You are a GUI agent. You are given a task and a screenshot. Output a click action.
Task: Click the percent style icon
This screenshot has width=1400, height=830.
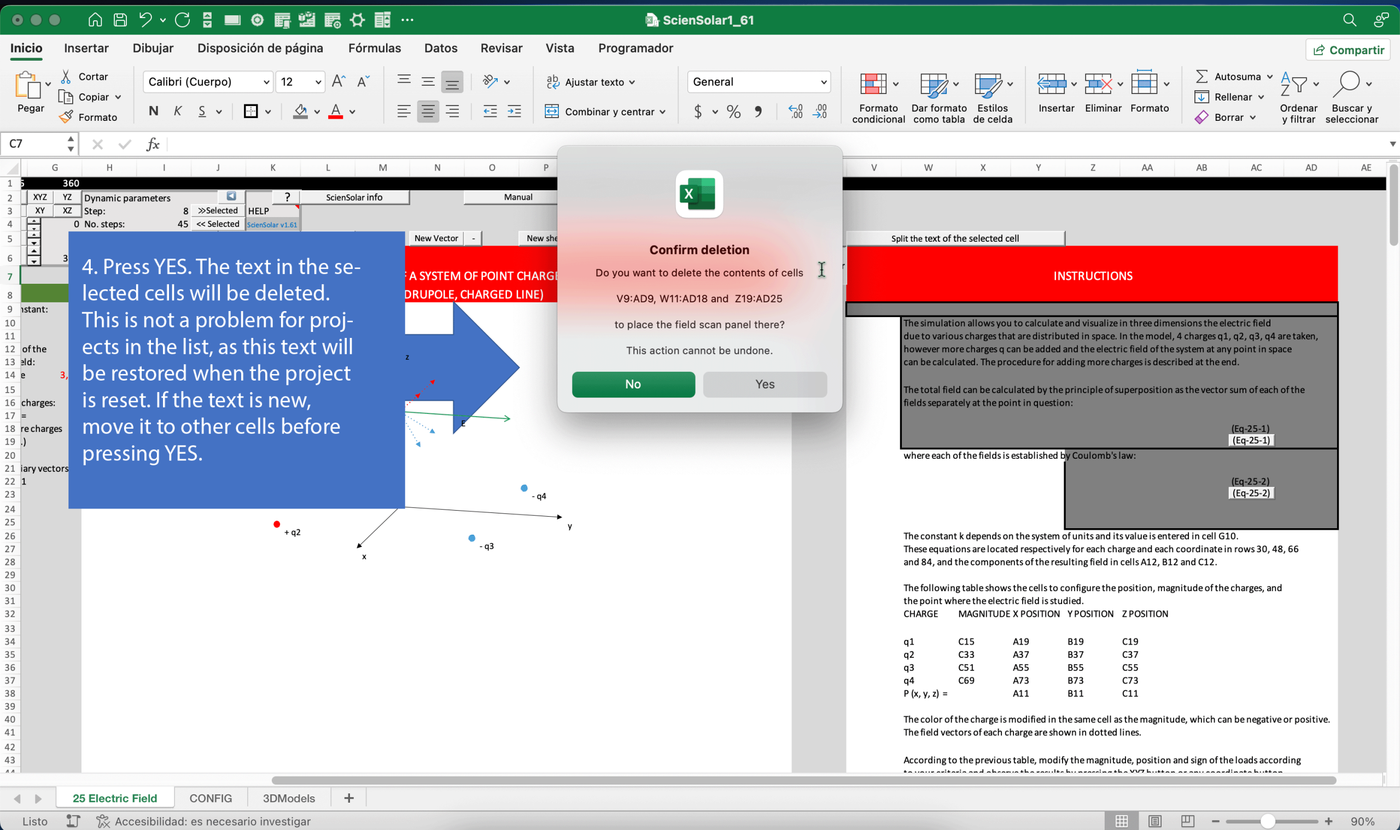(x=733, y=112)
